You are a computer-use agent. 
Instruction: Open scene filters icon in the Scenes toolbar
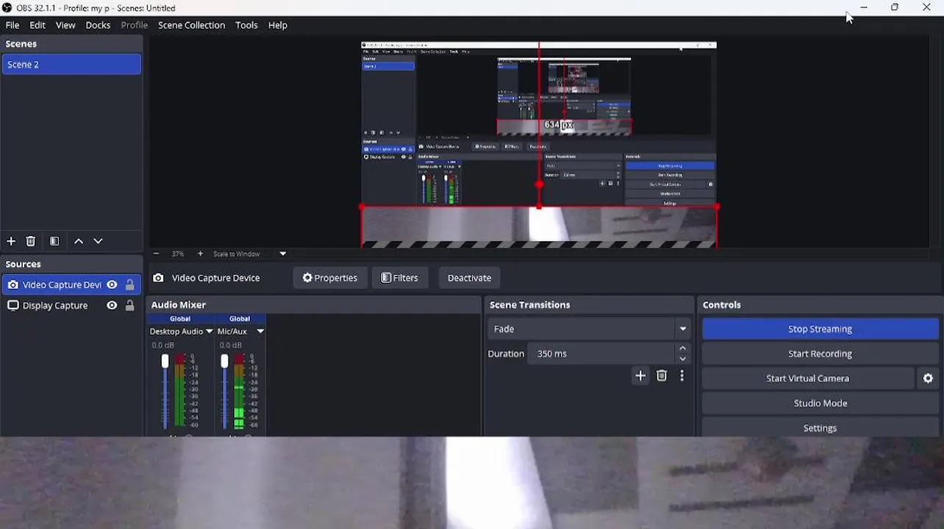[54, 241]
